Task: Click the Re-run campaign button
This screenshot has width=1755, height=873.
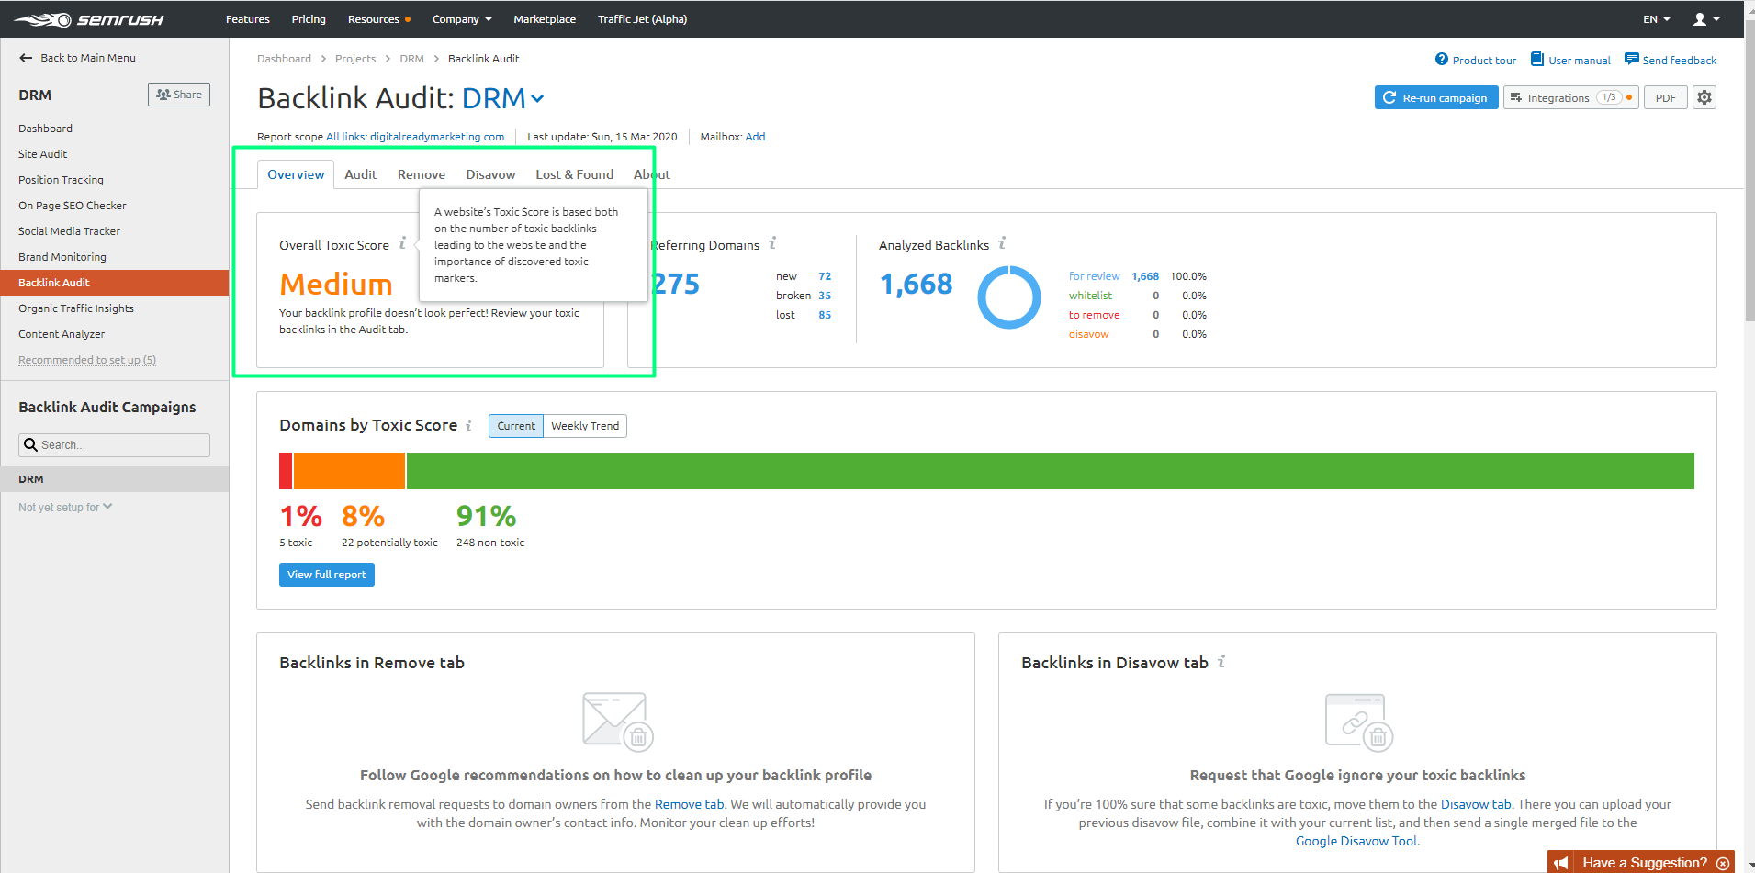Action: click(1435, 97)
